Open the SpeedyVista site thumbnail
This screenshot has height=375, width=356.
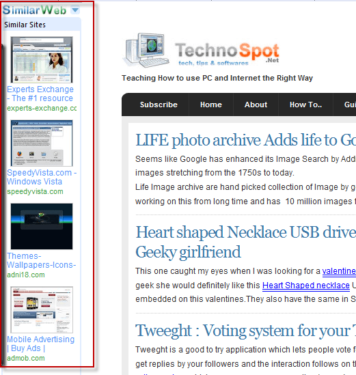pos(42,143)
